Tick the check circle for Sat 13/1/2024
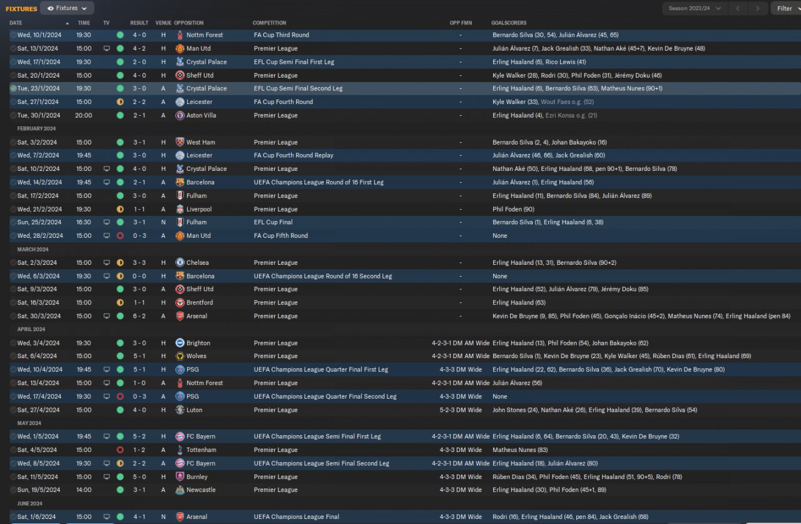Screen dimensions: 801x524 point(13,48)
